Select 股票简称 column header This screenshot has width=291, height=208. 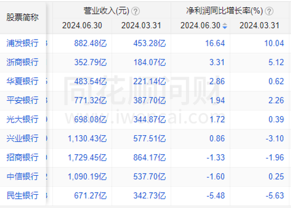tap(22, 17)
